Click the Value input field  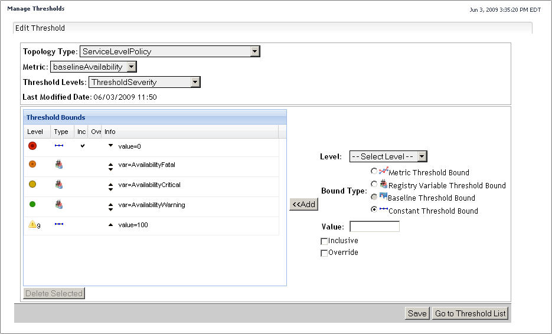pos(374,226)
